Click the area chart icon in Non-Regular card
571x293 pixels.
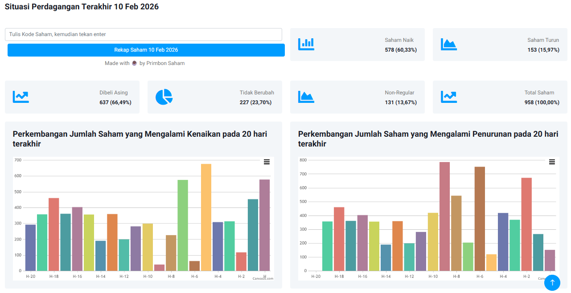click(x=306, y=97)
